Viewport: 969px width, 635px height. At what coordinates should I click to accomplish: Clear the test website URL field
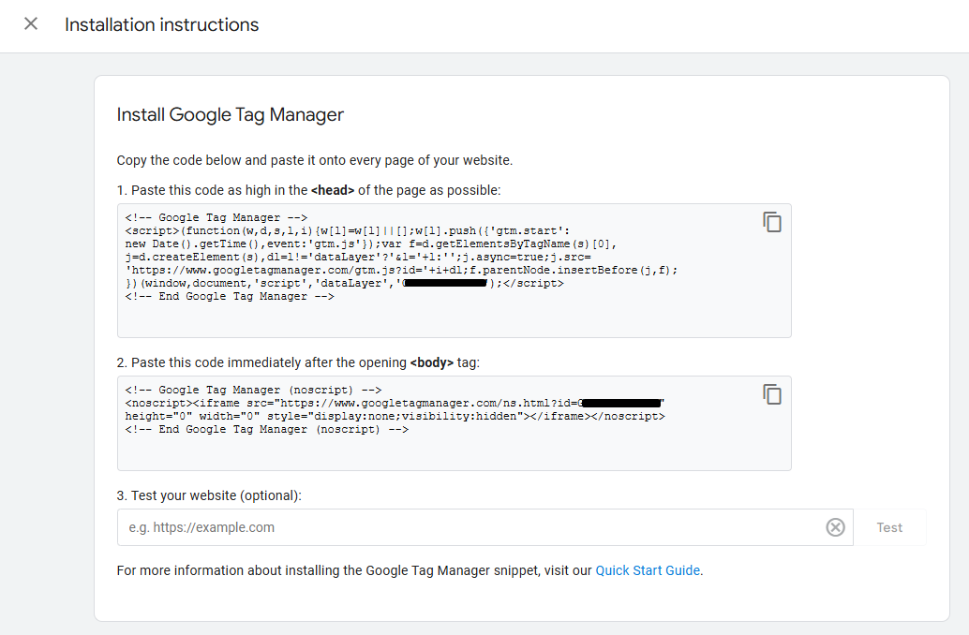click(x=836, y=527)
